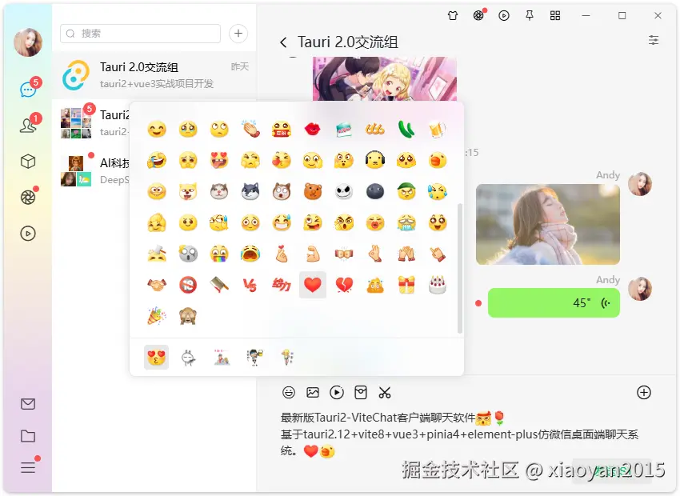Image resolution: width=680 pixels, height=496 pixels.
Task: Select the rabbit sticker category tab
Action: tap(188, 358)
